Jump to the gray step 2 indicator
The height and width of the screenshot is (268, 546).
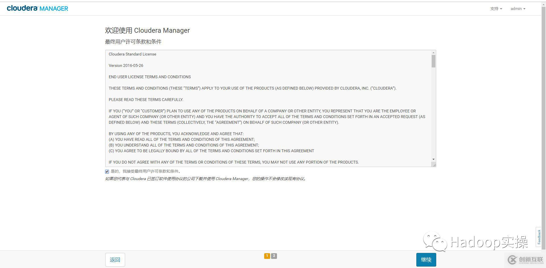click(274, 256)
